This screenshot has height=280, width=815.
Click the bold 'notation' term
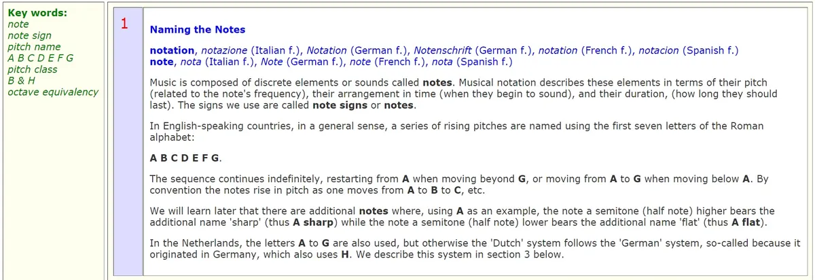(173, 51)
